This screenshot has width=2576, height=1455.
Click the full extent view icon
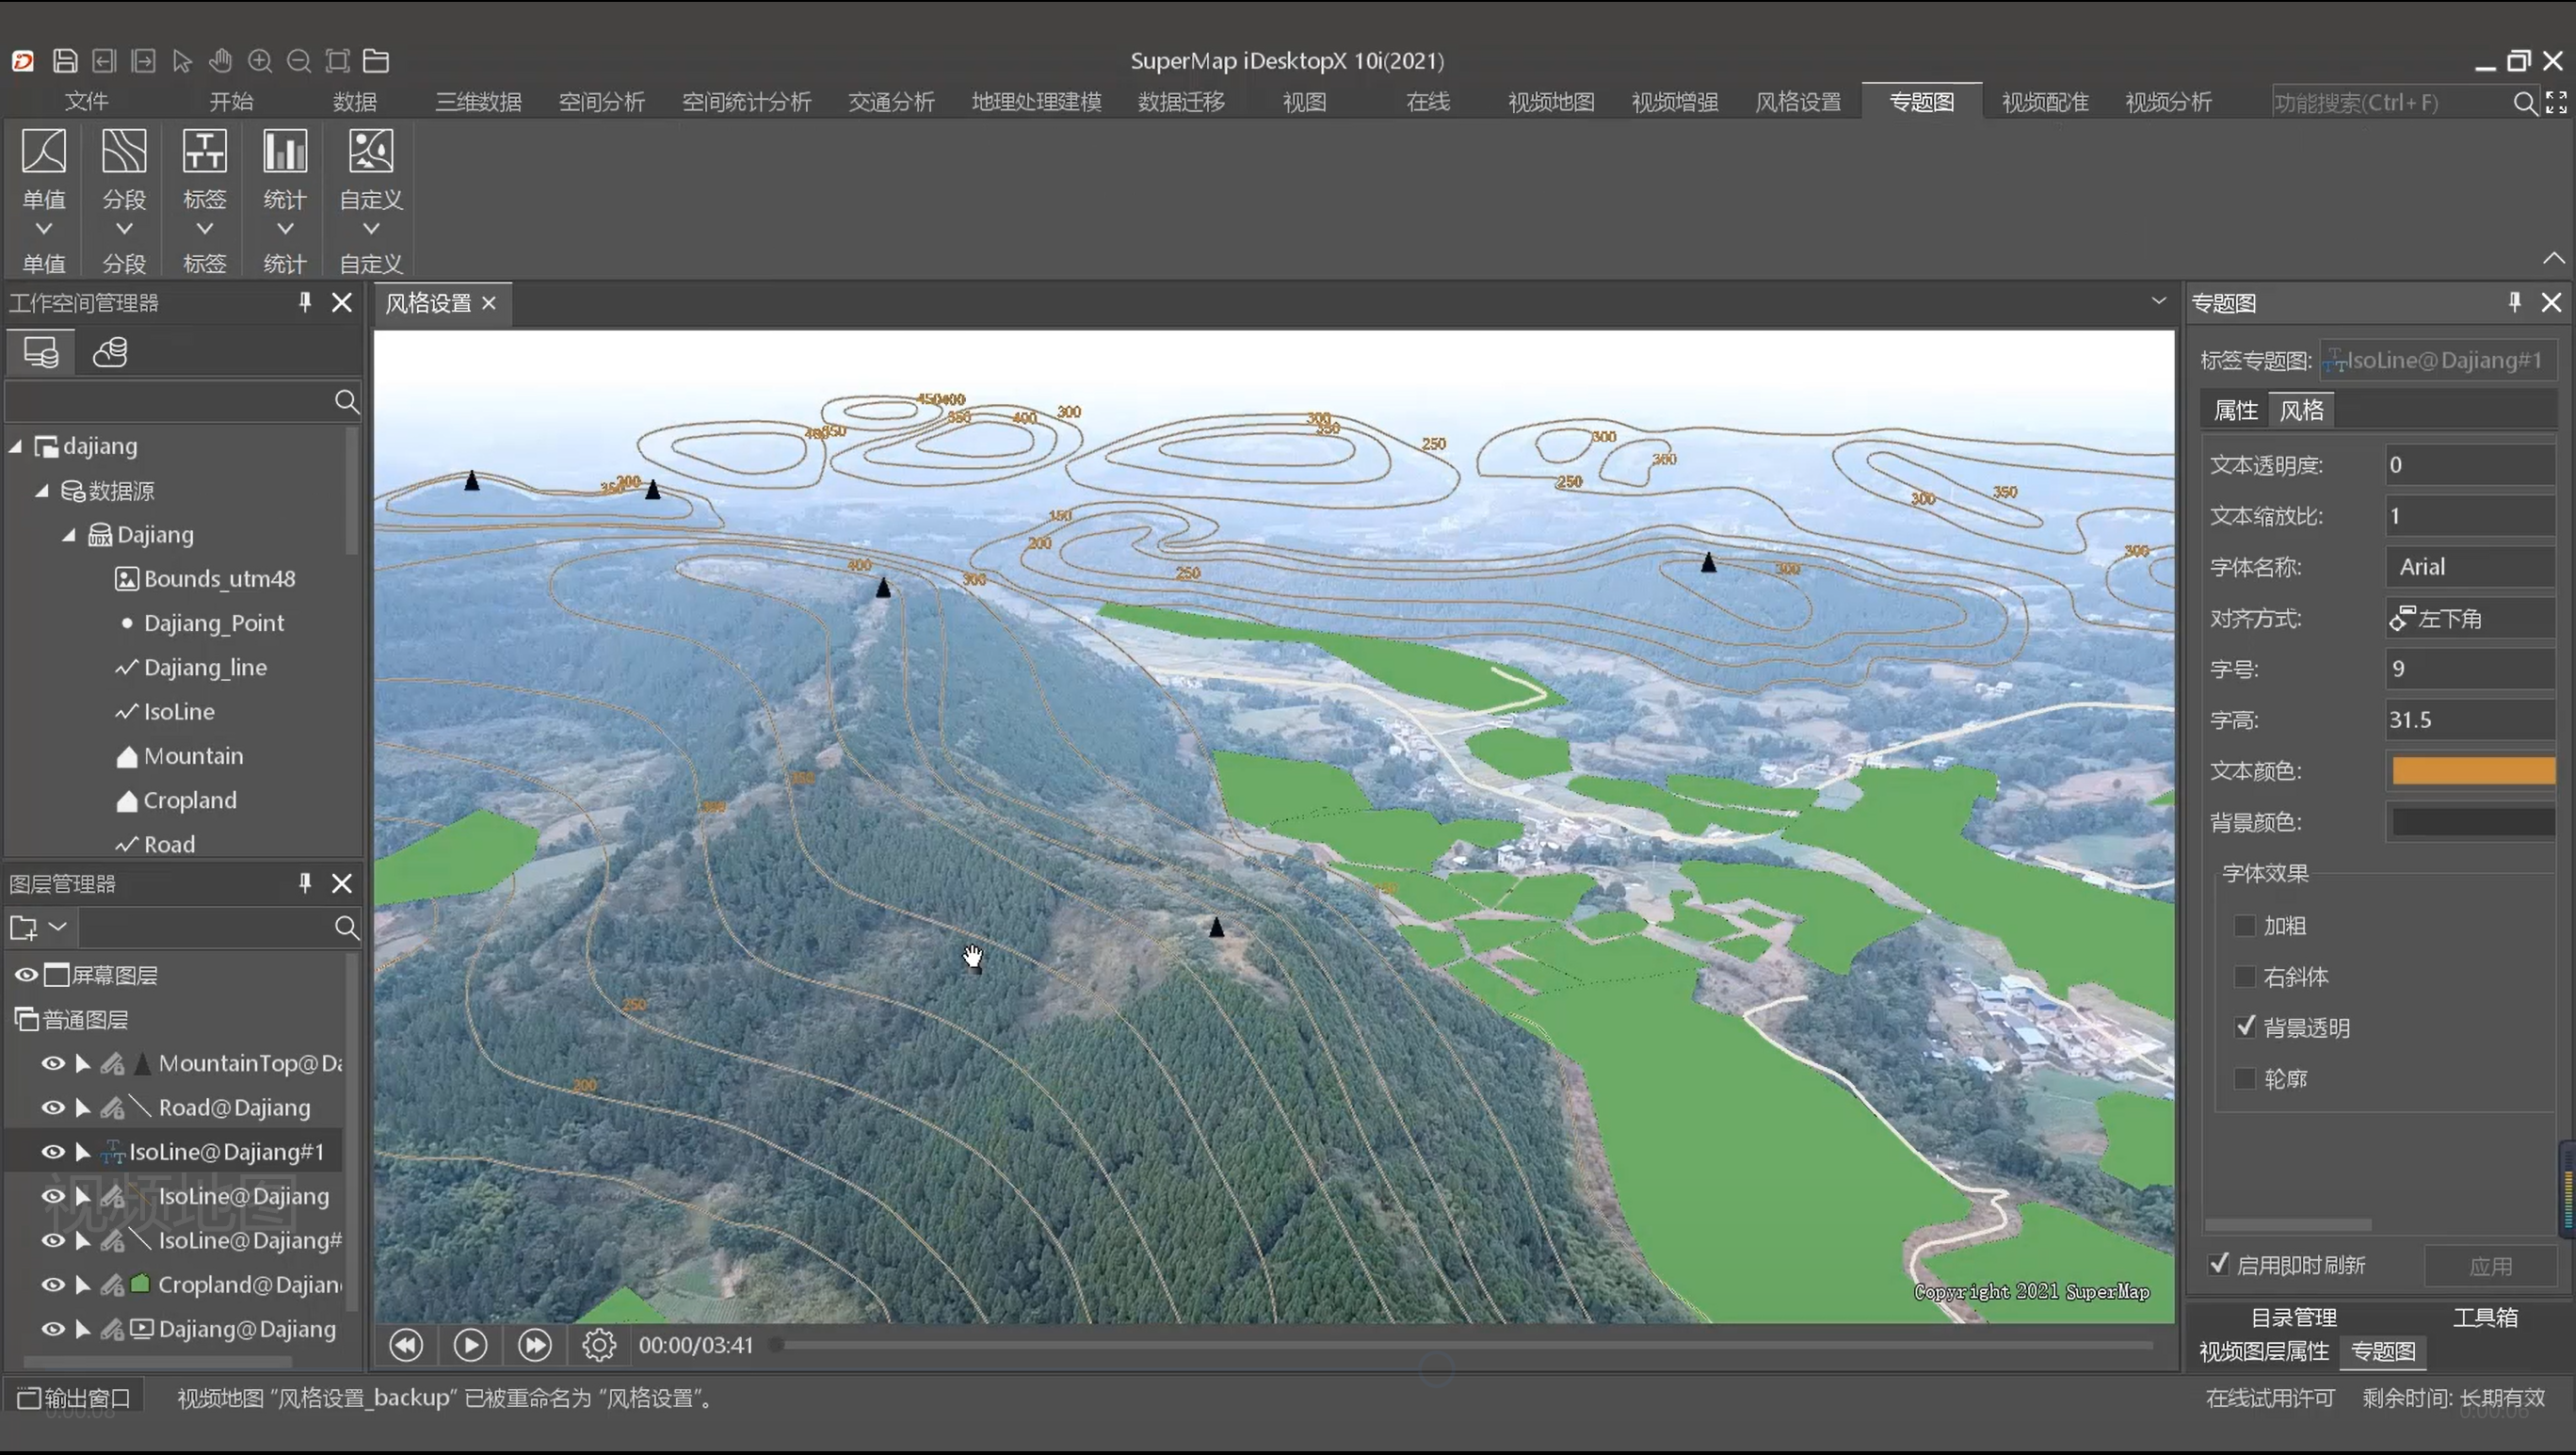coord(338,61)
